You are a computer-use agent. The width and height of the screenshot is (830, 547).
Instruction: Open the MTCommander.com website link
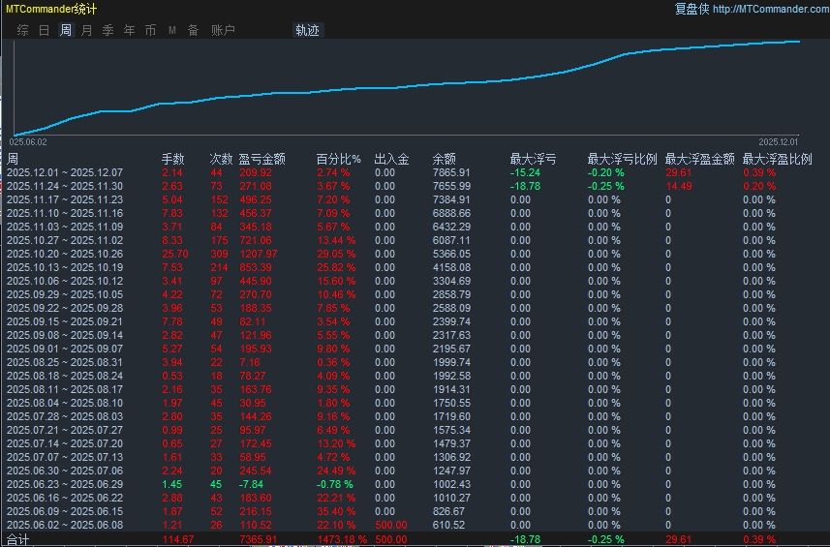pyautogui.click(x=771, y=9)
